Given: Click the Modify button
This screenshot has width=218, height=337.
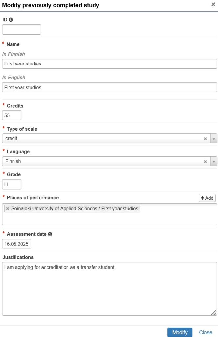Looking at the screenshot, I should pos(180,332).
